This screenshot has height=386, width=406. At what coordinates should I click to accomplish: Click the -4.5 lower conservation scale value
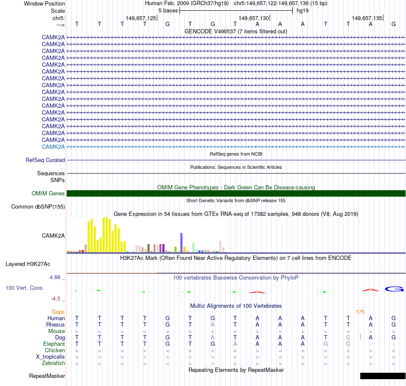point(56,299)
